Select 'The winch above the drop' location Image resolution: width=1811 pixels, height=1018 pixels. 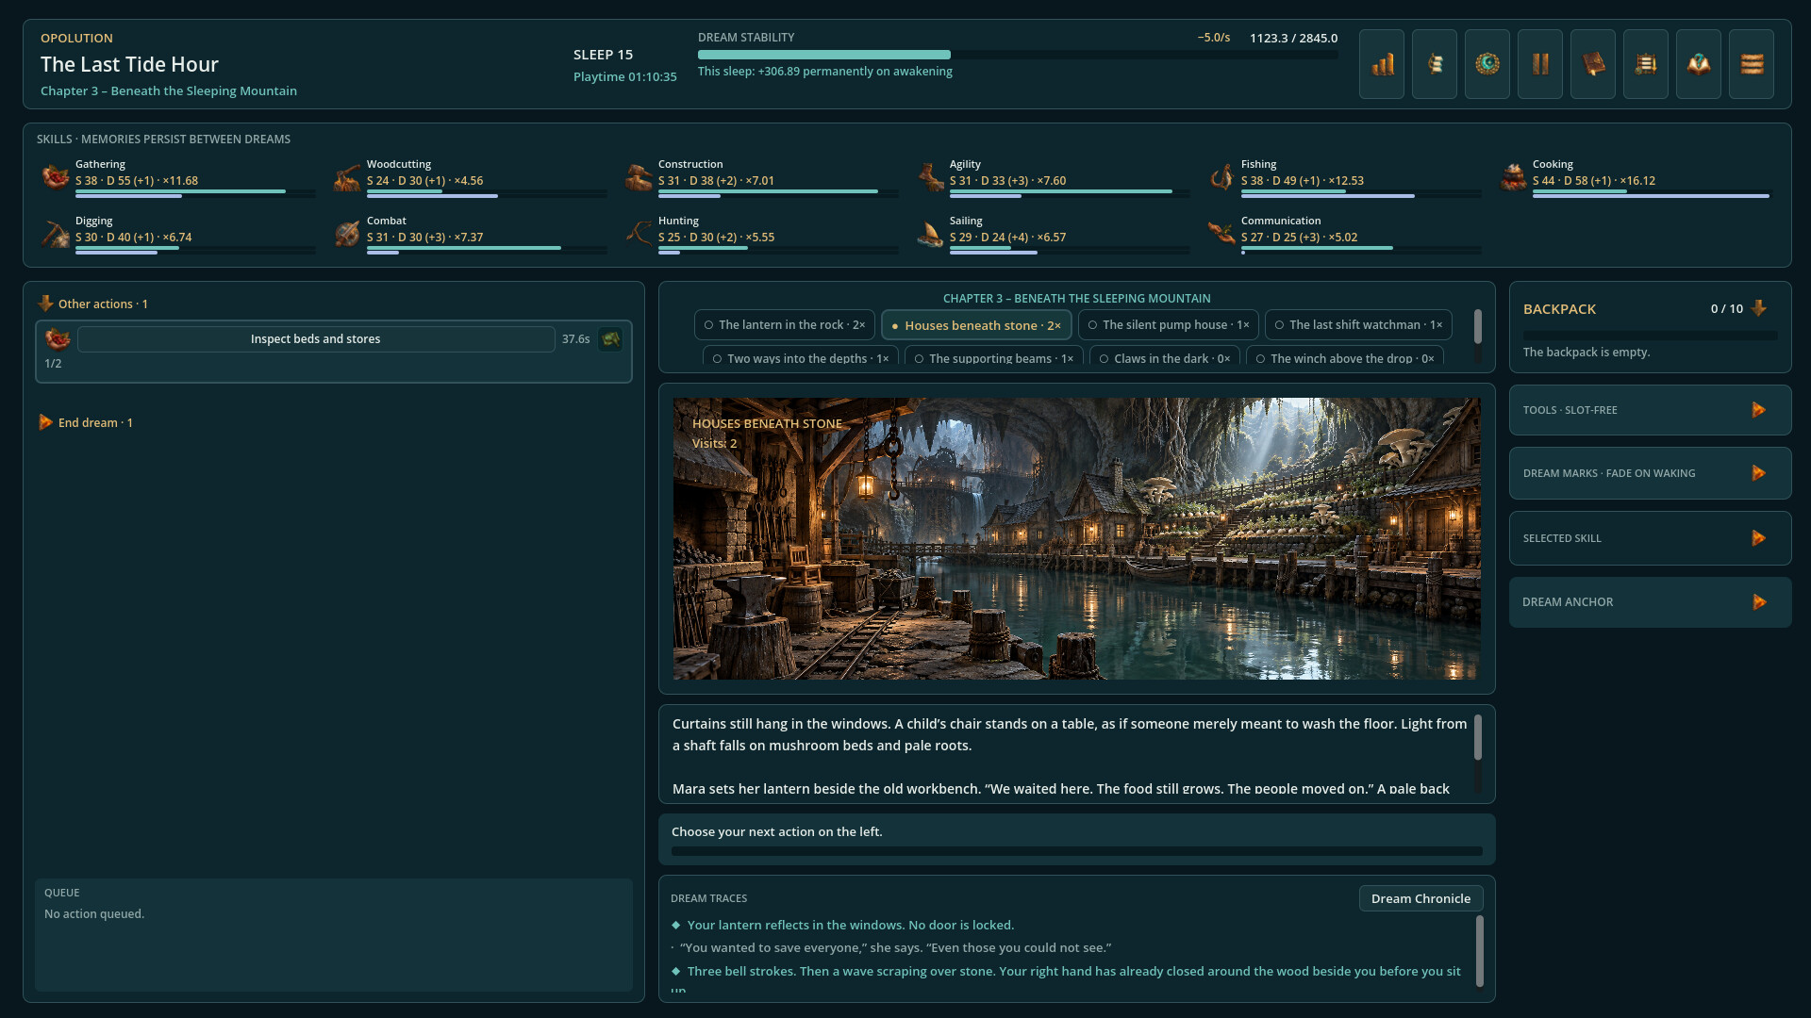click(x=1344, y=357)
